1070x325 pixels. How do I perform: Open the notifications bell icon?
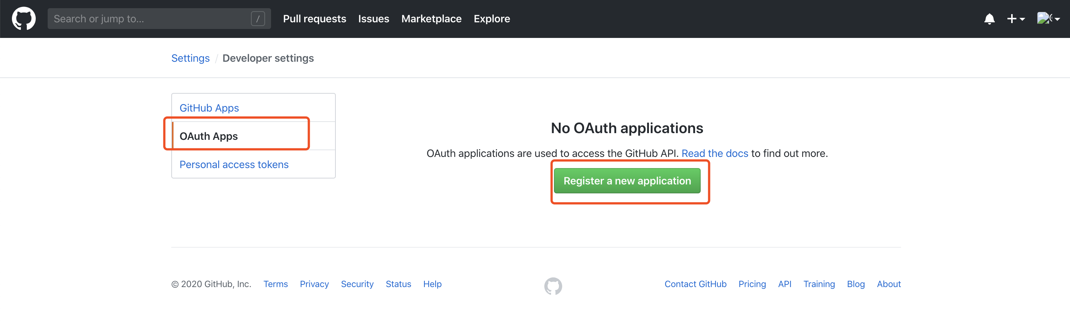coord(990,19)
